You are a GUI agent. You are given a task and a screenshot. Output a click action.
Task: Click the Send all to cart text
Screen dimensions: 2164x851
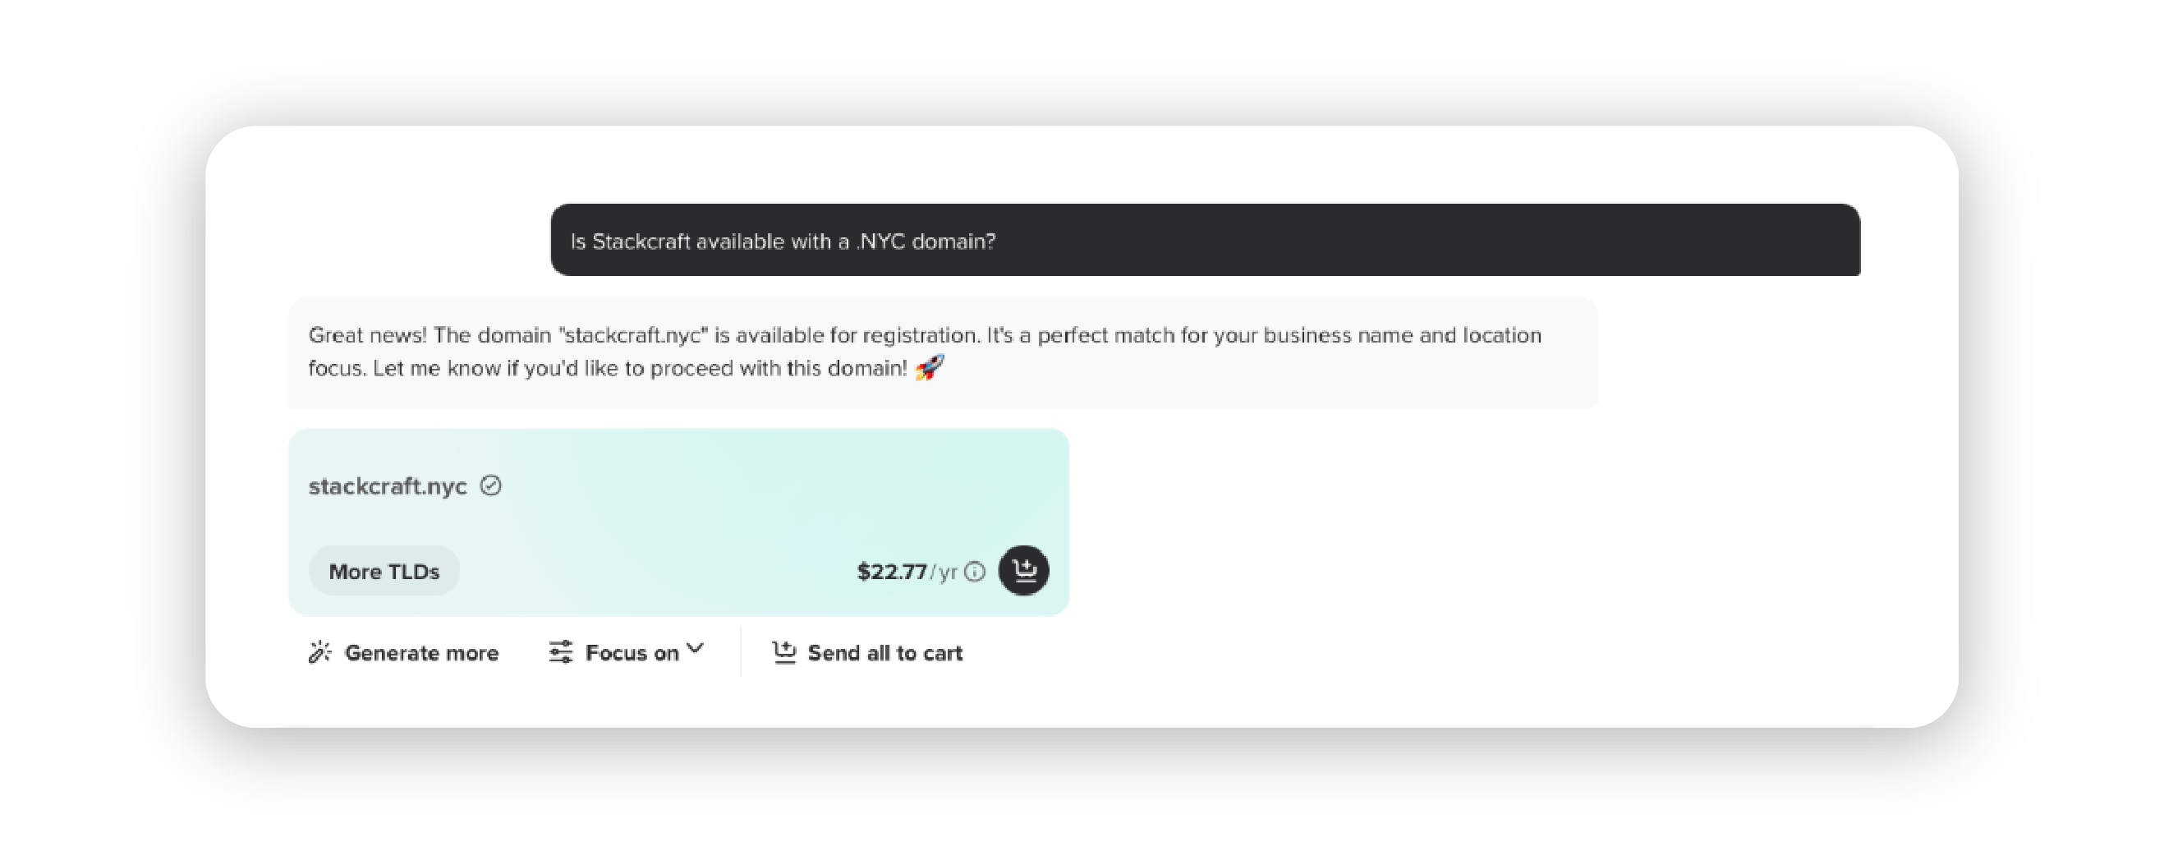click(x=884, y=653)
